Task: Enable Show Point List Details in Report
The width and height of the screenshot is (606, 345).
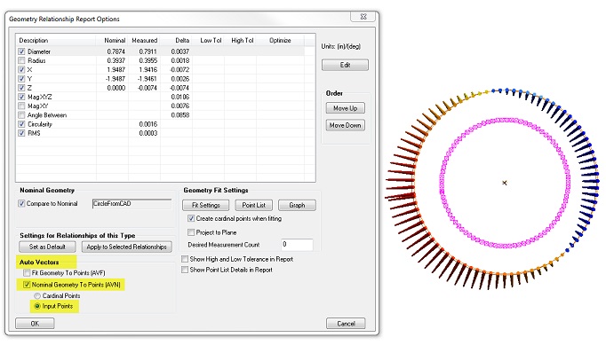Action: 185,270
